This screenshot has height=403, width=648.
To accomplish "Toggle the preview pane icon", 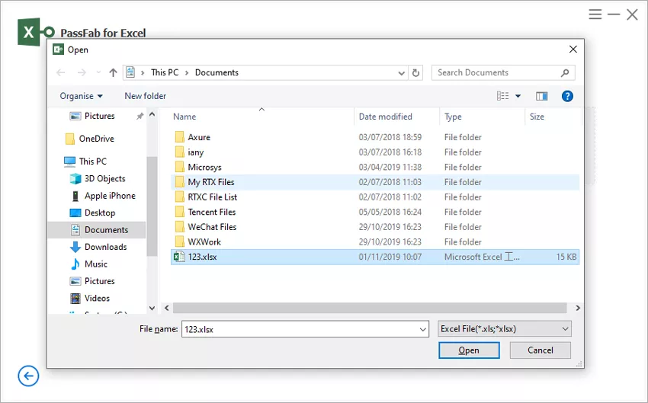I will [x=541, y=96].
